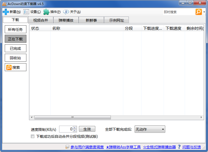The width and height of the screenshot is (208, 152).
Task: Open Plugins via the green puzzle icon
Action: tap(46, 12)
